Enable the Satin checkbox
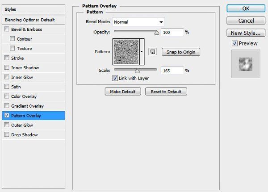 tap(7, 87)
